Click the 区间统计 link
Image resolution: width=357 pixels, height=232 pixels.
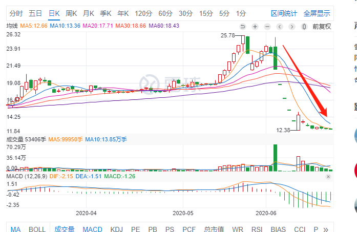click(284, 13)
